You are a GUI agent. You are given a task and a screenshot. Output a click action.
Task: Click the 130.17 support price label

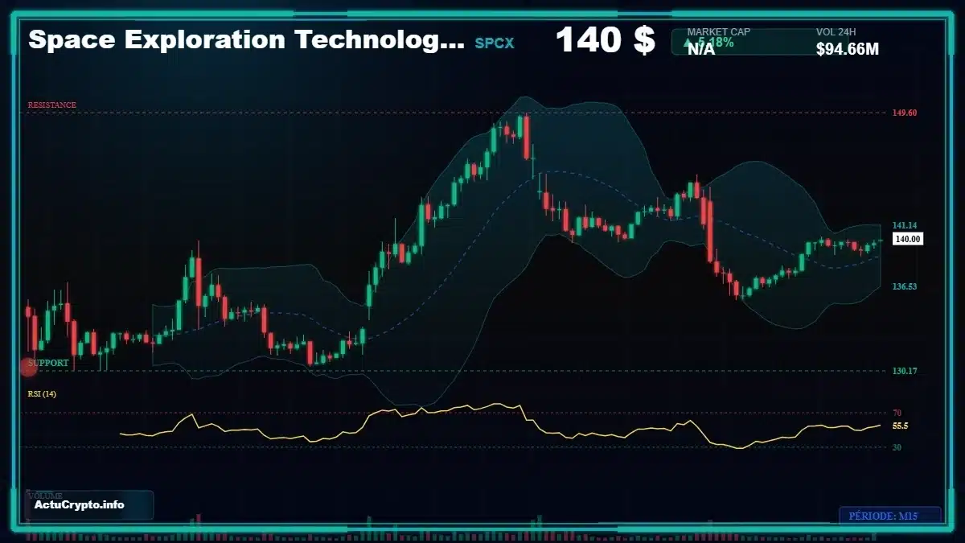tap(905, 371)
